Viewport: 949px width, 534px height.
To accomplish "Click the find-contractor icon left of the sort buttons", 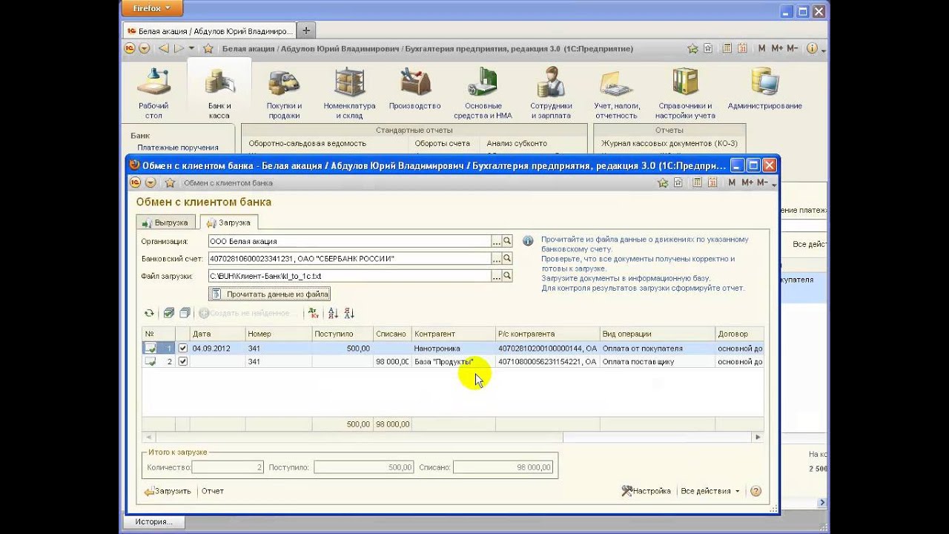I will [313, 313].
